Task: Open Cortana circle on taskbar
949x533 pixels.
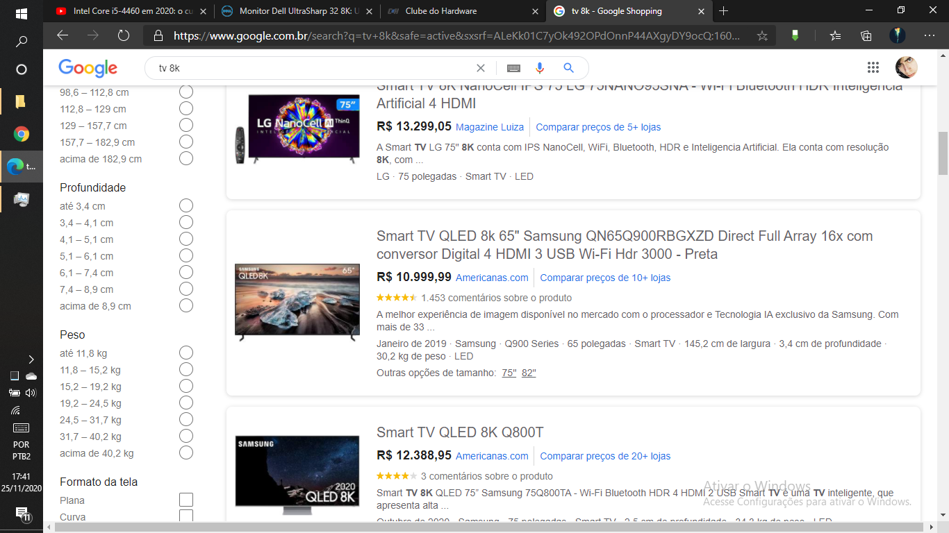Action: [21, 69]
